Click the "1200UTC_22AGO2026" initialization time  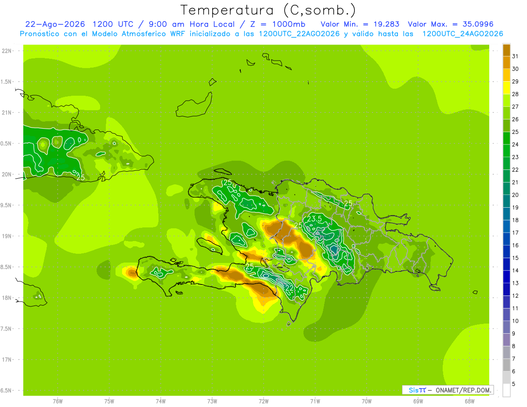[x=299, y=34]
